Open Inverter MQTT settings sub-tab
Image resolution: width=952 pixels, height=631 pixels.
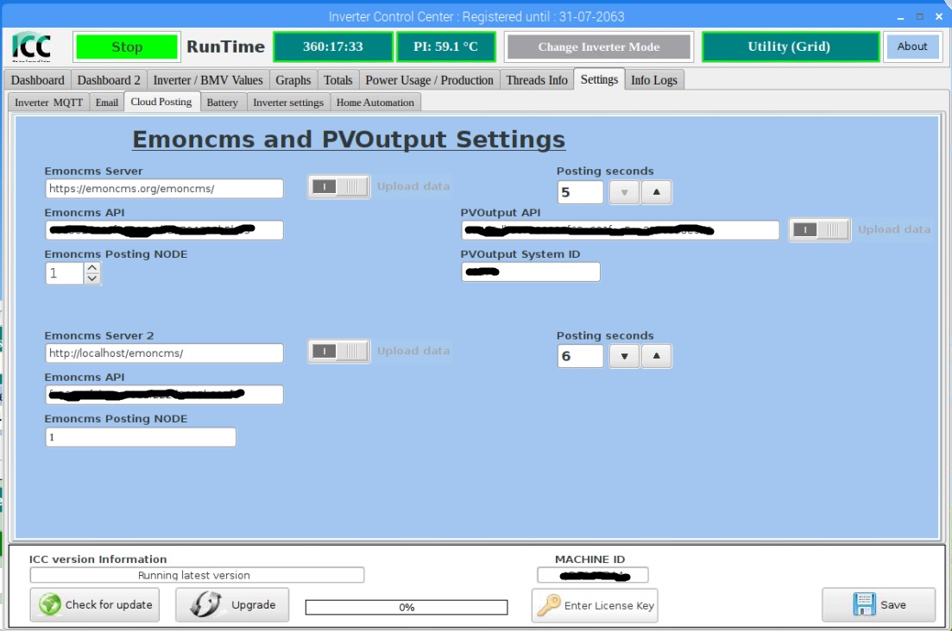click(x=48, y=103)
